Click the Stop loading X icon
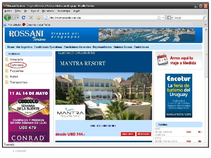 coord(31,18)
